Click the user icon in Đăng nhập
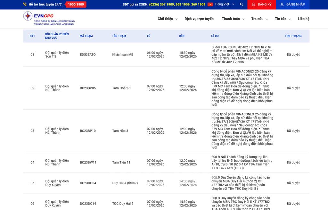Viewport: 328px width, 210px height. pos(282,4)
